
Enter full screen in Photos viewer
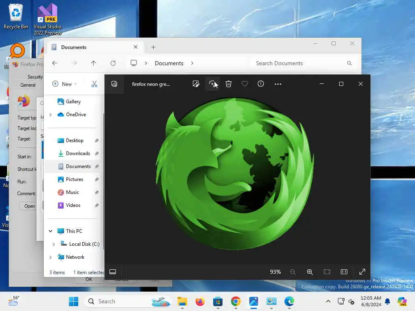(x=362, y=272)
